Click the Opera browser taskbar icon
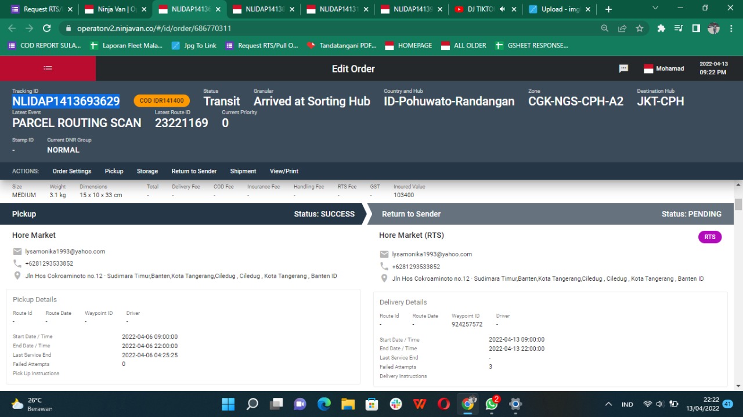This screenshot has width=743, height=417. [443, 404]
